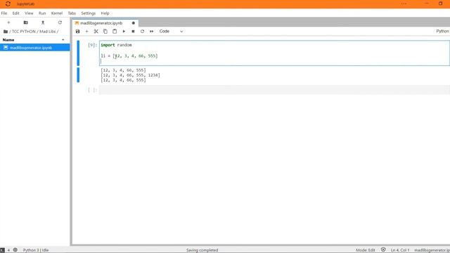Click output line ending with 1234

click(x=130, y=75)
